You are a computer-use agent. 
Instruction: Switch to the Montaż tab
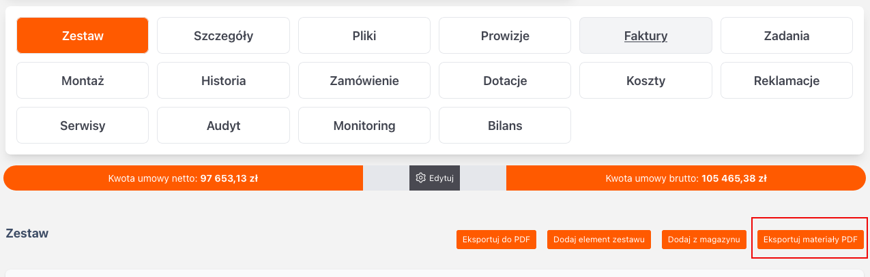[x=83, y=80]
